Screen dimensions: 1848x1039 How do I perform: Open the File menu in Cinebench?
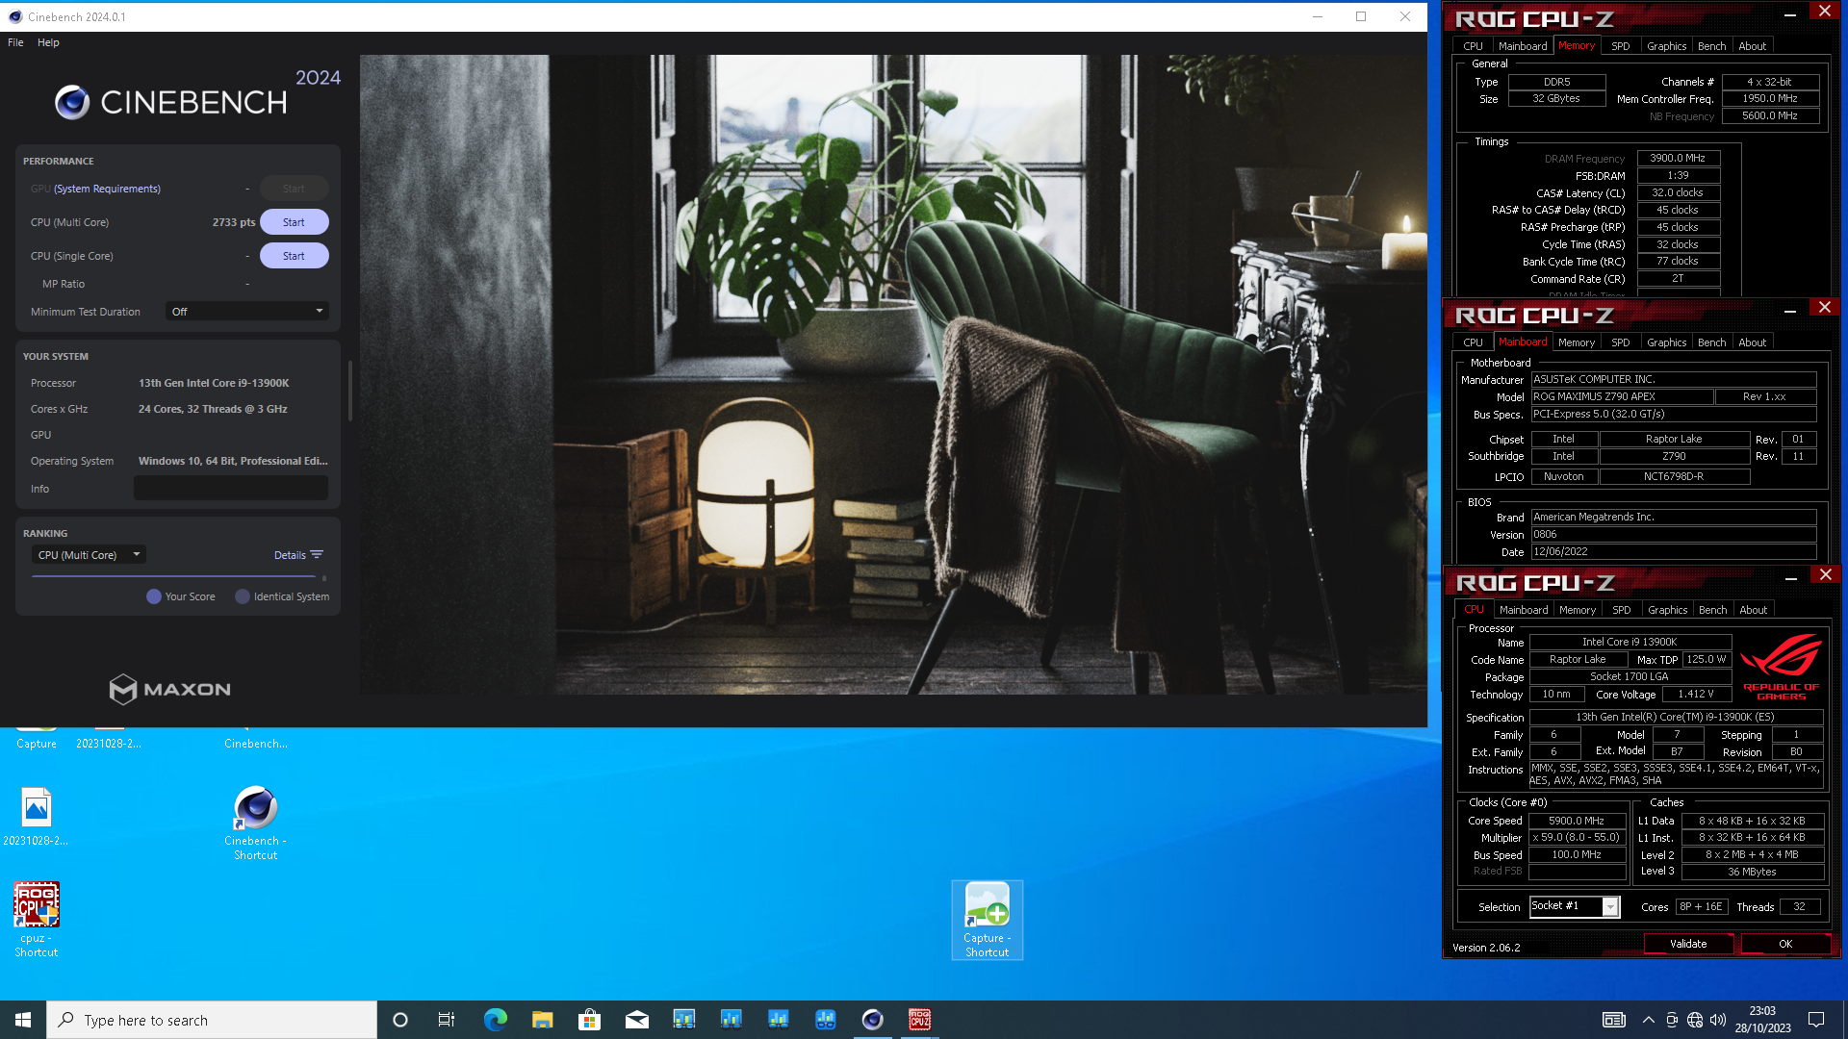coord(15,42)
